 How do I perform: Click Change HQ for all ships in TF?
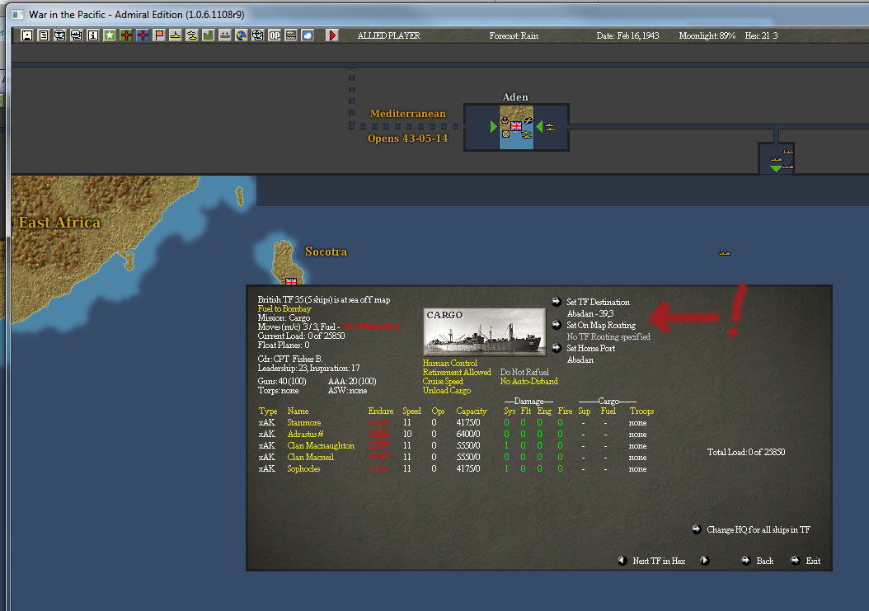click(759, 529)
